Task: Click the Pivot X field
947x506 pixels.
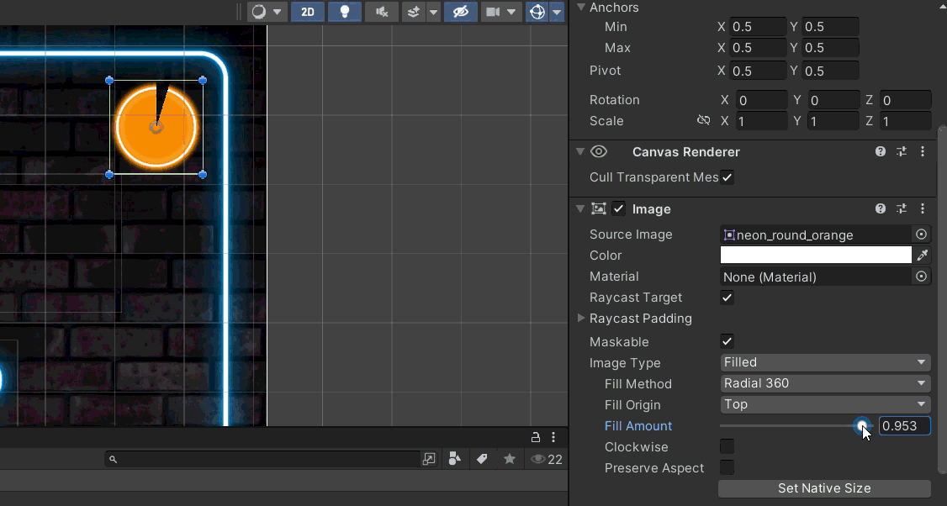Action: [x=758, y=71]
